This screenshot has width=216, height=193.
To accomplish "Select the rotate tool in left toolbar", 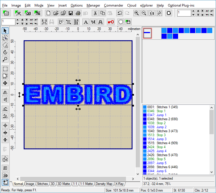I will (5, 52).
